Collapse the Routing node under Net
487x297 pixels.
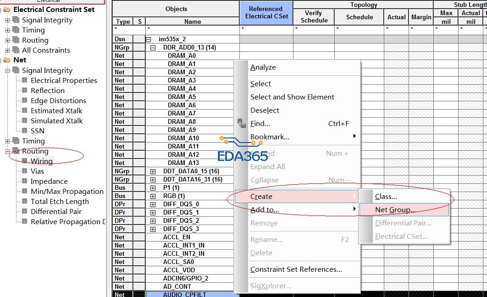[7, 151]
